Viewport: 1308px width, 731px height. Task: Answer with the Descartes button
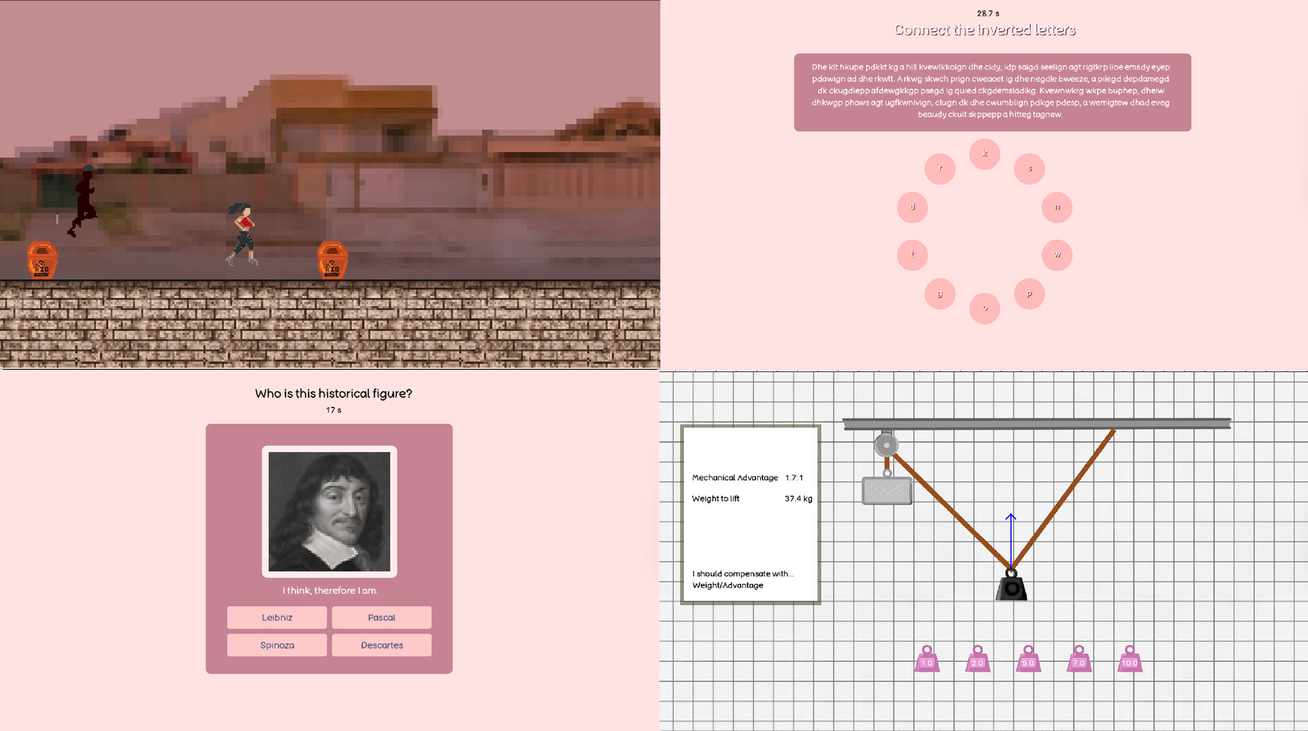(381, 645)
